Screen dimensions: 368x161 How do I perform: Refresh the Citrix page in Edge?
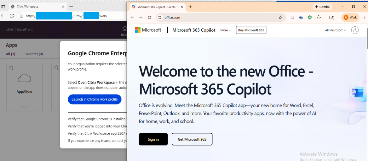pyautogui.click(x=12, y=16)
